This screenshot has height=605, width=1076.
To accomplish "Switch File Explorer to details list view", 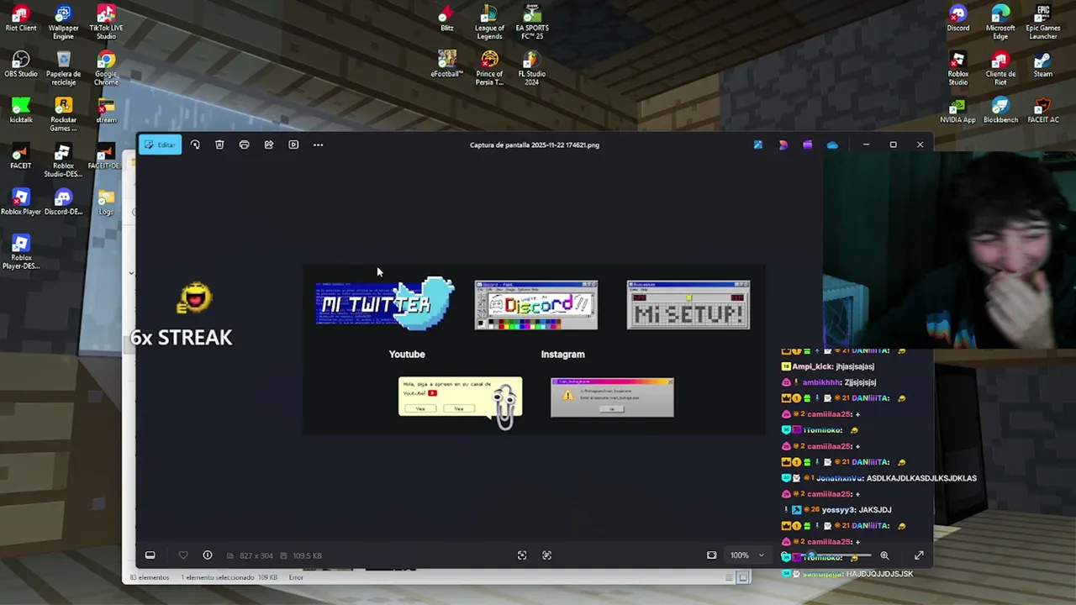I will 729,577.
